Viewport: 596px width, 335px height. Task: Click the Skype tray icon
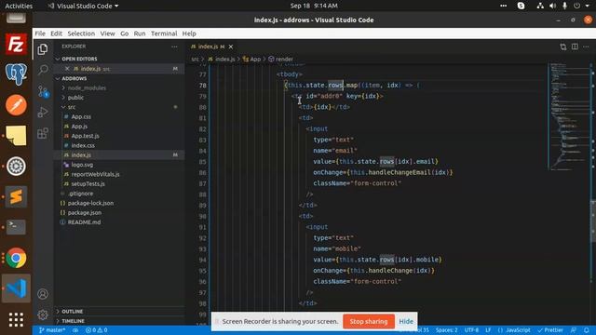[x=521, y=6]
